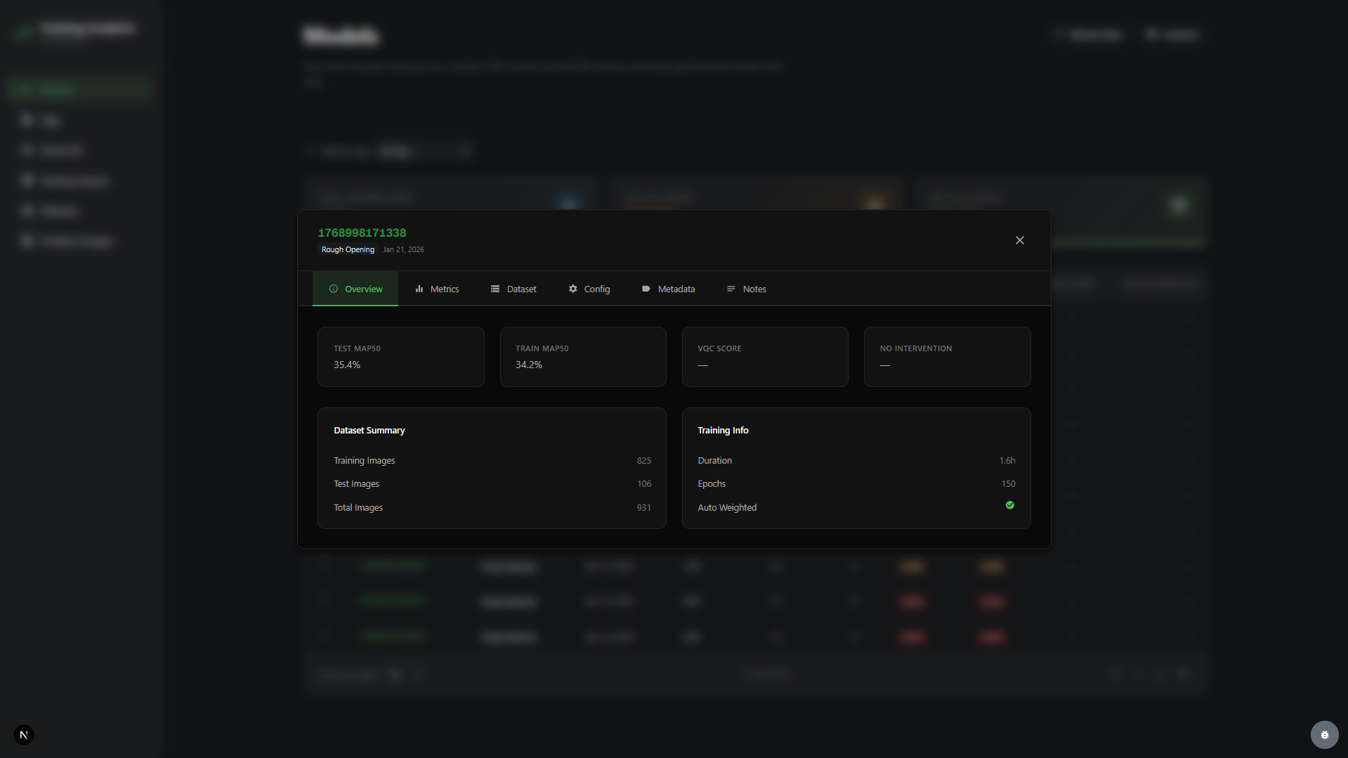Open the Metrics tab

[x=437, y=289]
